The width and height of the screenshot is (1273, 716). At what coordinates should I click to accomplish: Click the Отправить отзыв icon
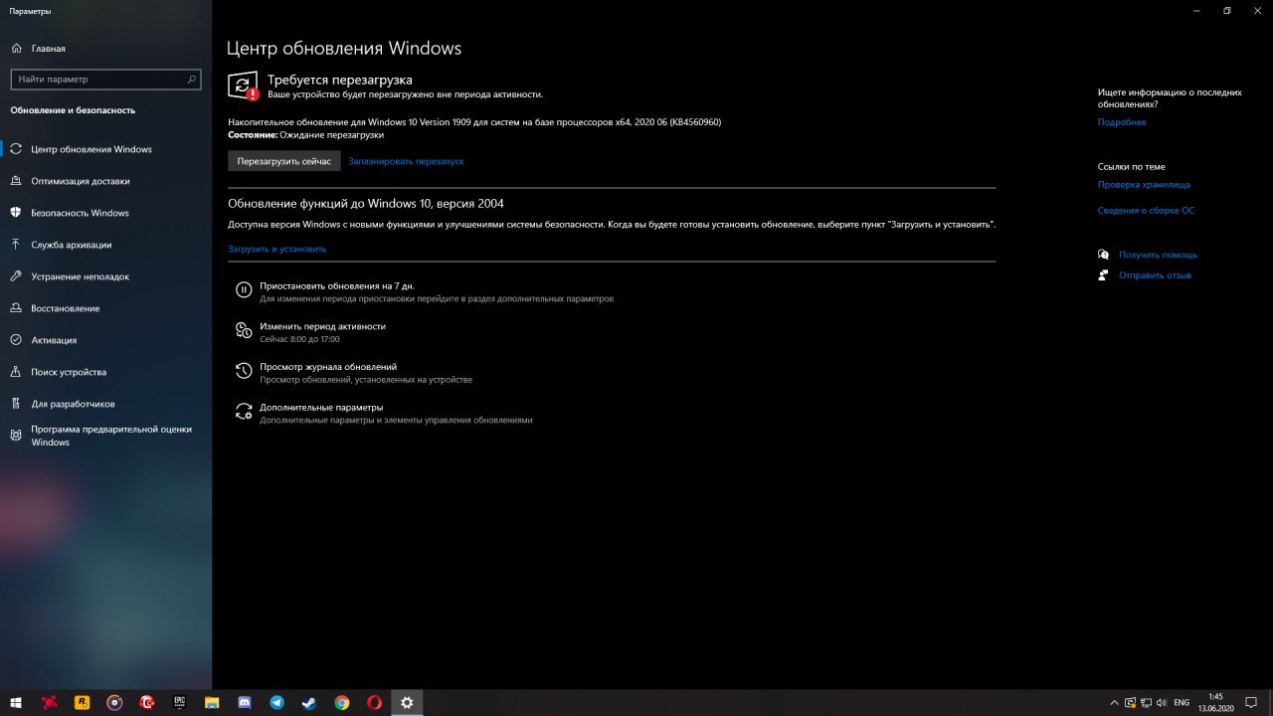1104,275
